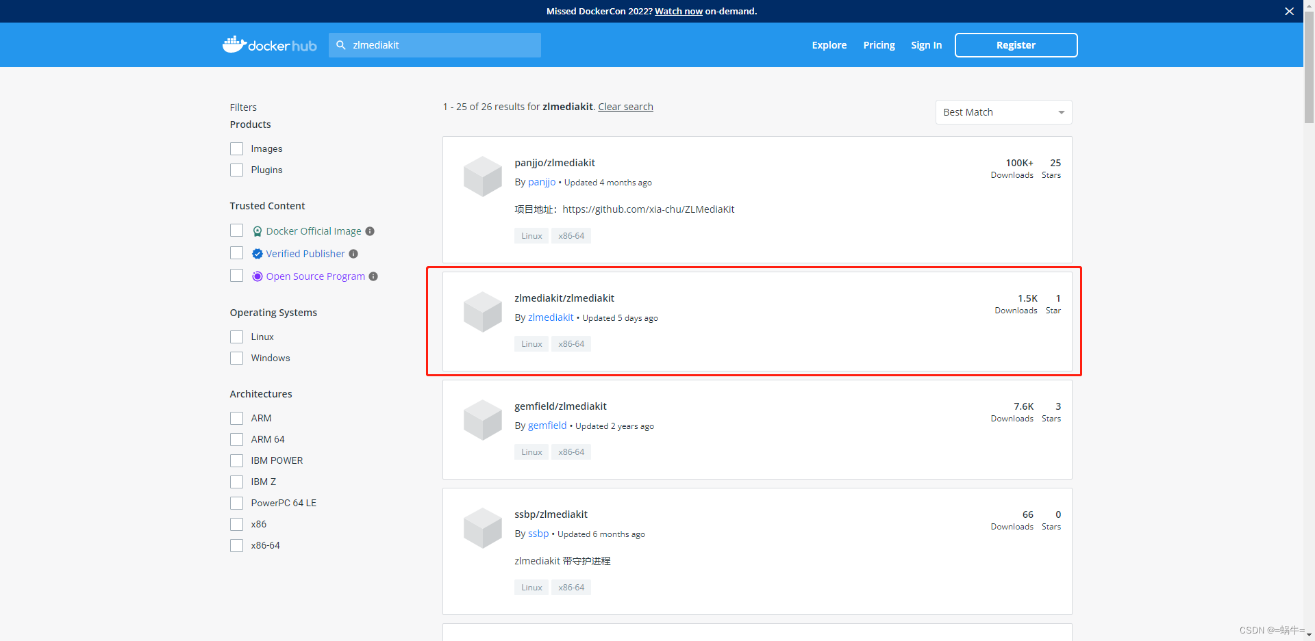Click the scrollbar down arrow
The image size is (1315, 641).
[1309, 635]
